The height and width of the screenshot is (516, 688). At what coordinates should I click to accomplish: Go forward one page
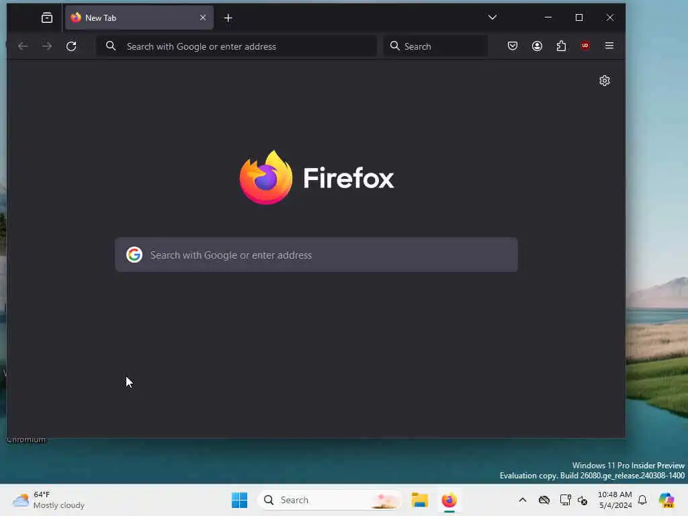click(x=47, y=46)
